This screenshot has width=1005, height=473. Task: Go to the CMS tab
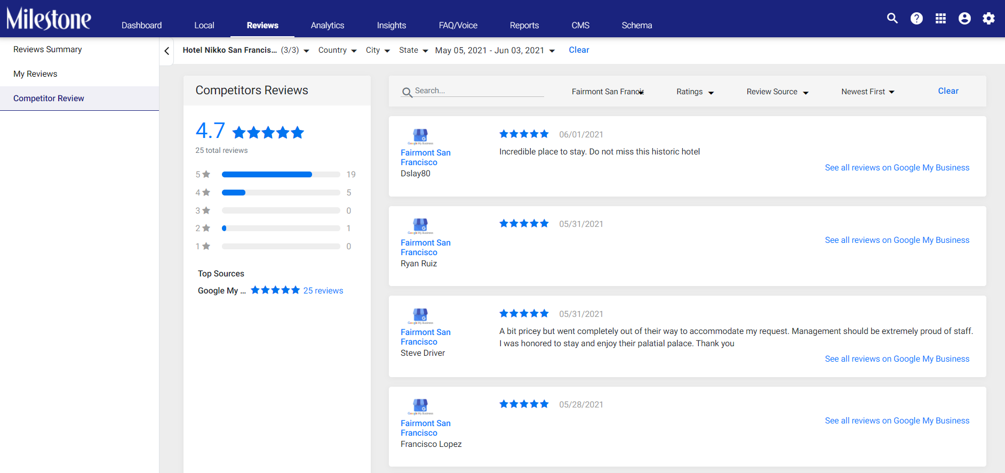tap(580, 25)
